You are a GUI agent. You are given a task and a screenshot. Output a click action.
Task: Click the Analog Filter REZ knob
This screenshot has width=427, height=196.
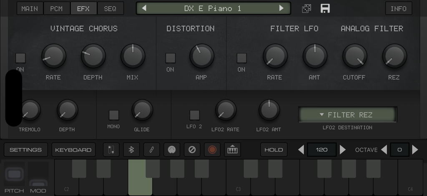(394, 56)
